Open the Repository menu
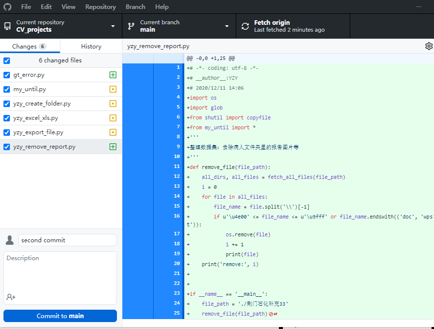 [100, 6]
